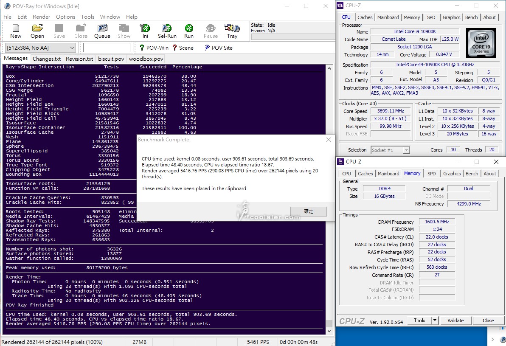Select About tab in the memory-timings CPU-Z window
Screen dimensions: 506x346
pyautogui.click(x=489, y=174)
